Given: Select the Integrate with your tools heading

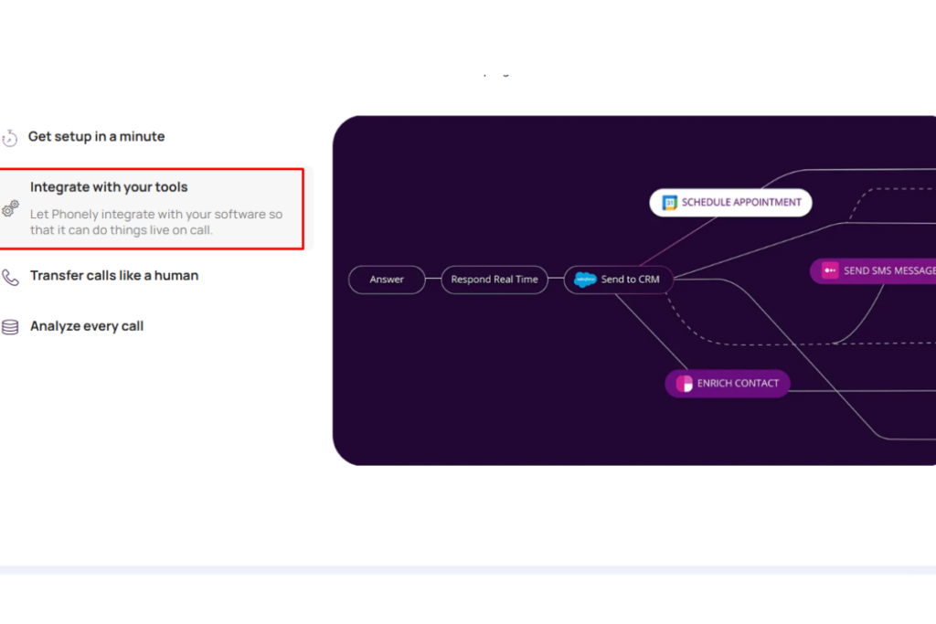Looking at the screenshot, I should tap(109, 187).
